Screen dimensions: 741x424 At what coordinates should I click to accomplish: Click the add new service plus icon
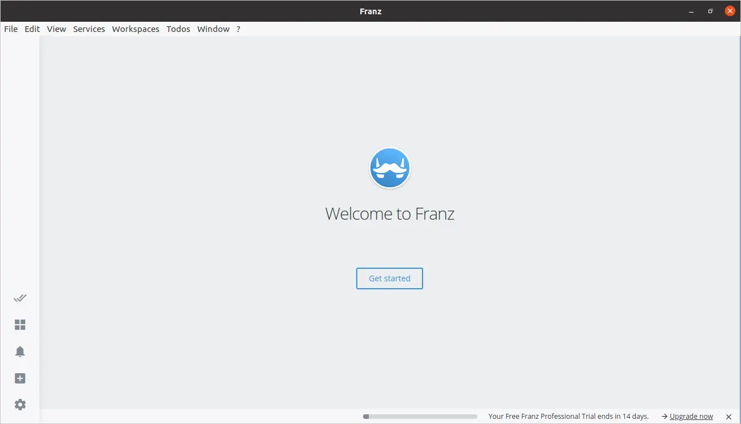tap(20, 378)
